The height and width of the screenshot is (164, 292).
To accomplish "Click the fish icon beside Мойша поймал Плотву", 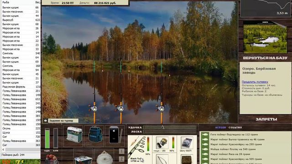I will (205, 149).
